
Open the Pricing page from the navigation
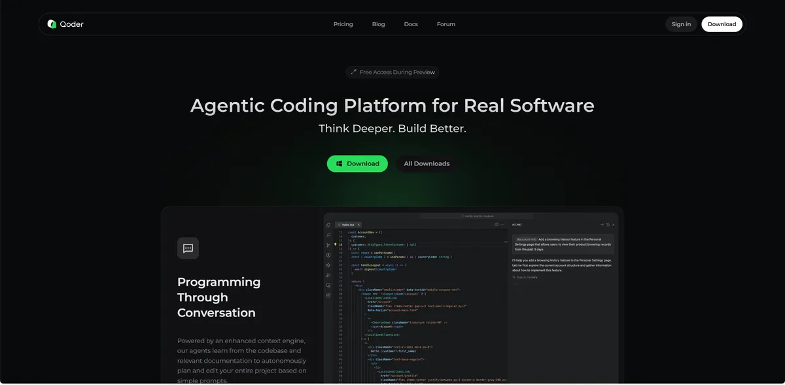coord(343,24)
